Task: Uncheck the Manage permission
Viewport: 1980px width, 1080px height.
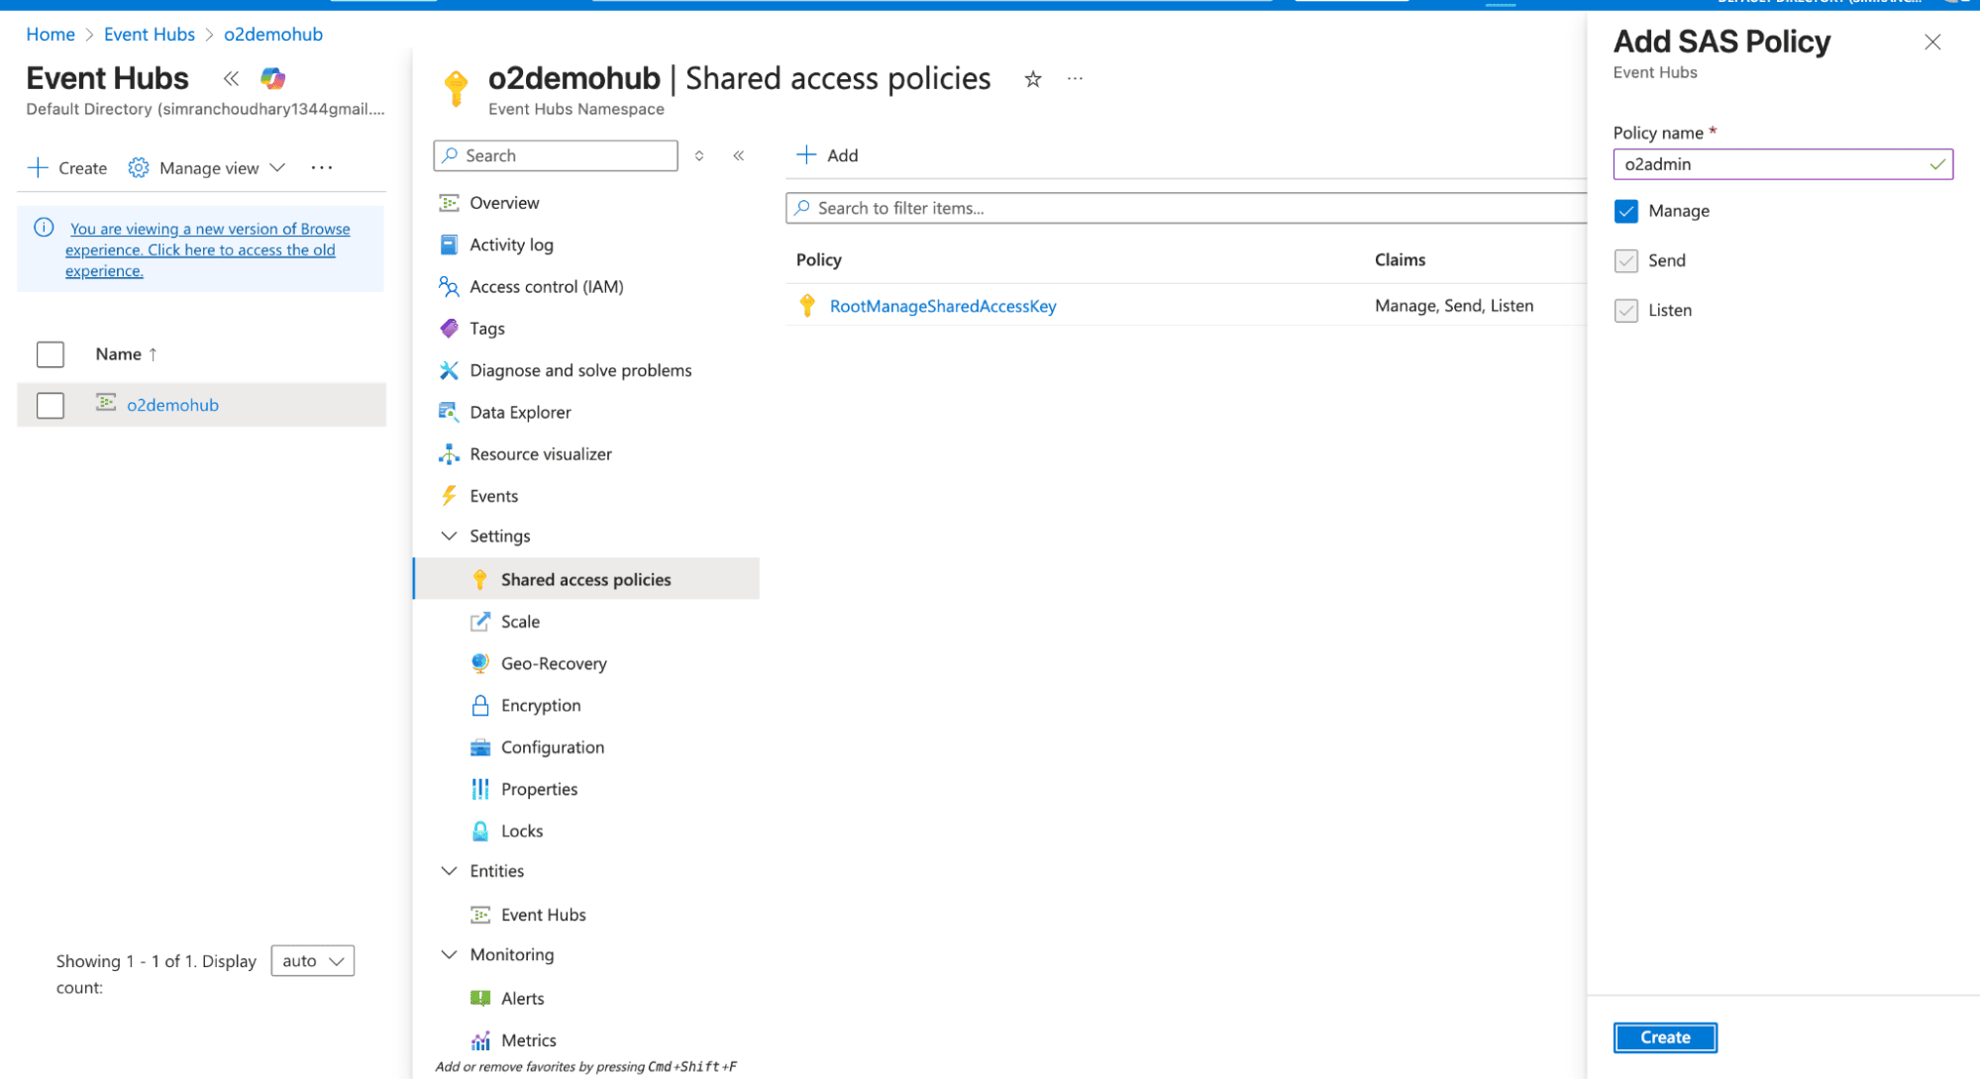Action: click(1626, 211)
